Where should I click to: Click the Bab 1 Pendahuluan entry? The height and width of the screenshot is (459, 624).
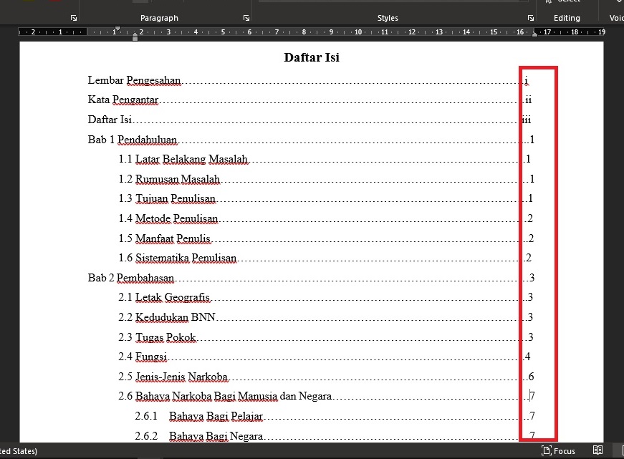click(311, 140)
